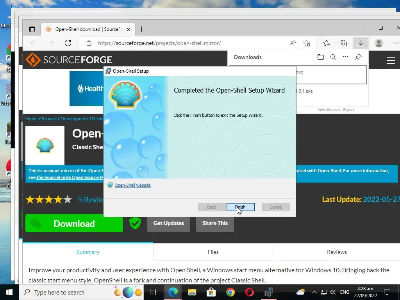Open the SourceForge hamburger menu
Screen dimensions: 400x300
tap(391, 61)
